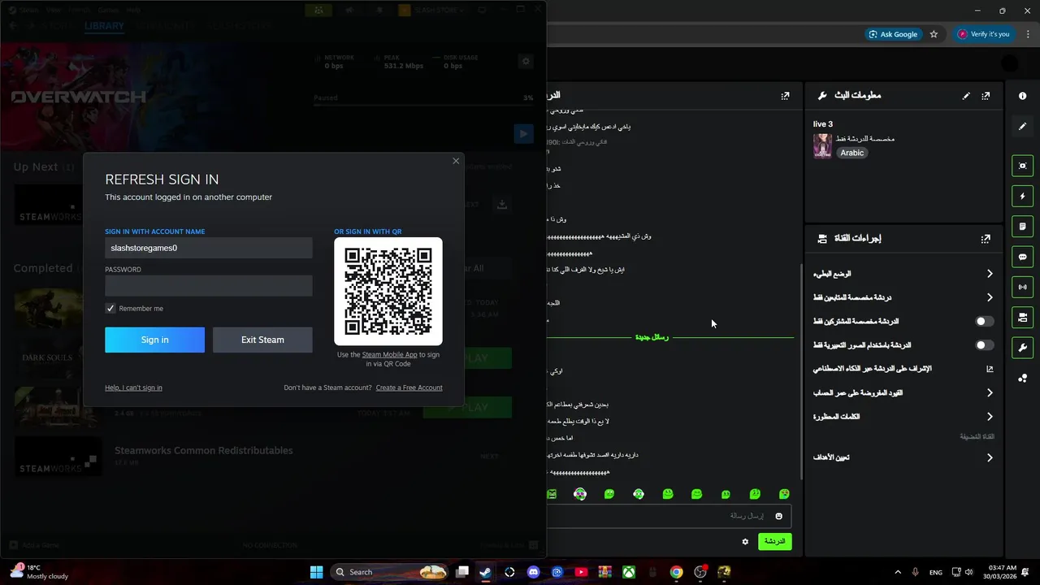The image size is (1040, 585).
Task: Toggle the Remember me checkbox
Action: [x=110, y=308]
